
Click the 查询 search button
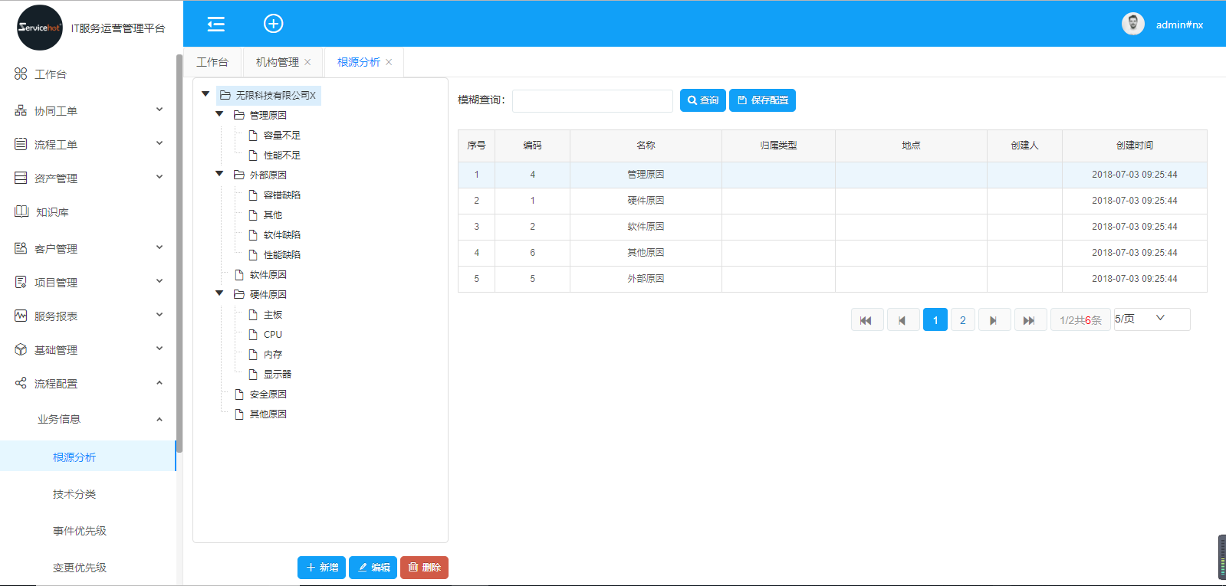[x=702, y=100]
